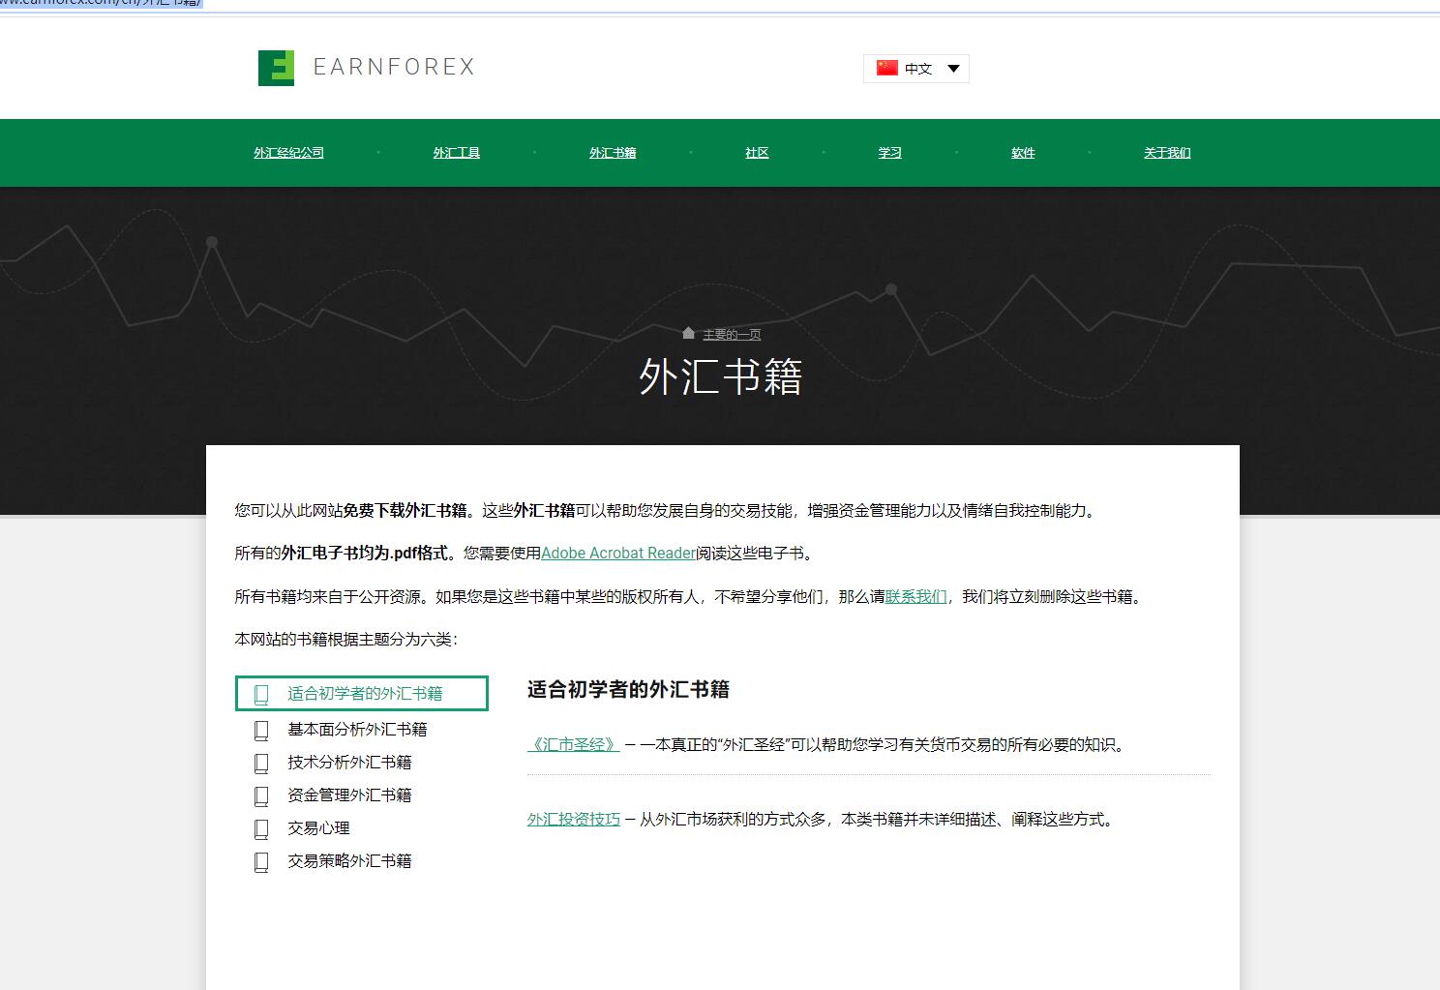Image resolution: width=1440 pixels, height=990 pixels.
Task: Click book icon beside 适合初学者的外汇书籍
Action: (x=261, y=694)
